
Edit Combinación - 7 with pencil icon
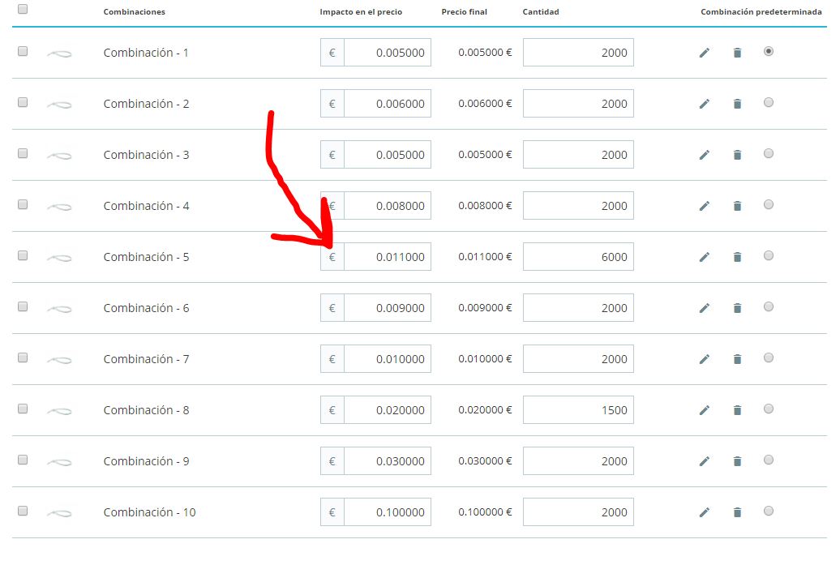pyautogui.click(x=705, y=359)
